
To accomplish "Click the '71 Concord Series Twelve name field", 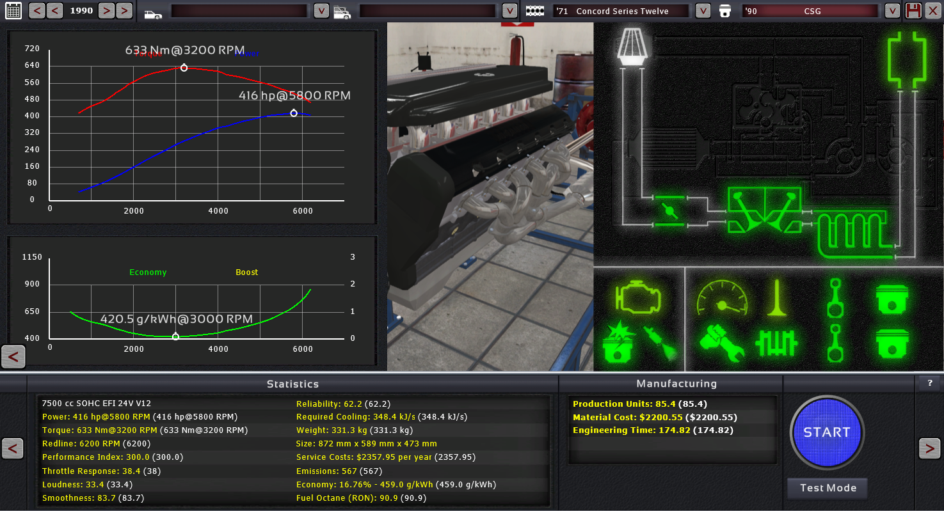I will click(x=621, y=11).
